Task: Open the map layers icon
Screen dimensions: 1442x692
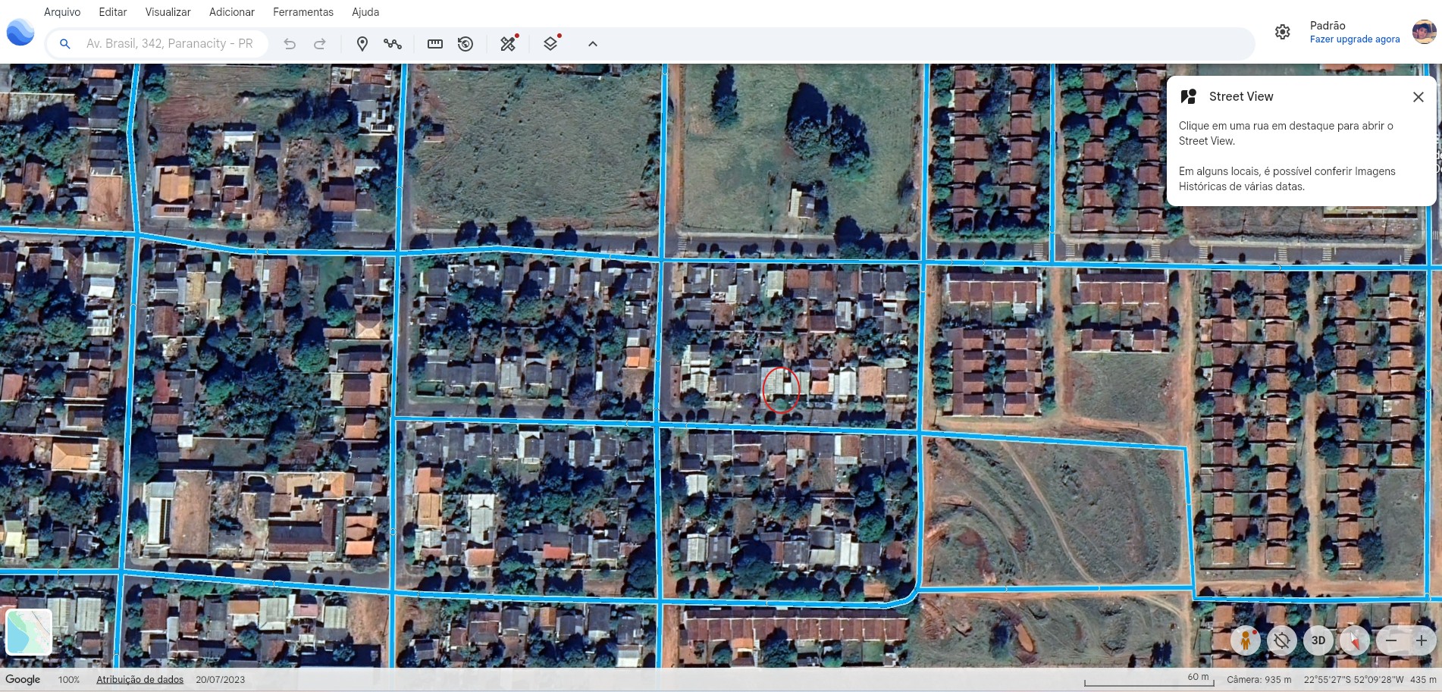Action: point(551,44)
